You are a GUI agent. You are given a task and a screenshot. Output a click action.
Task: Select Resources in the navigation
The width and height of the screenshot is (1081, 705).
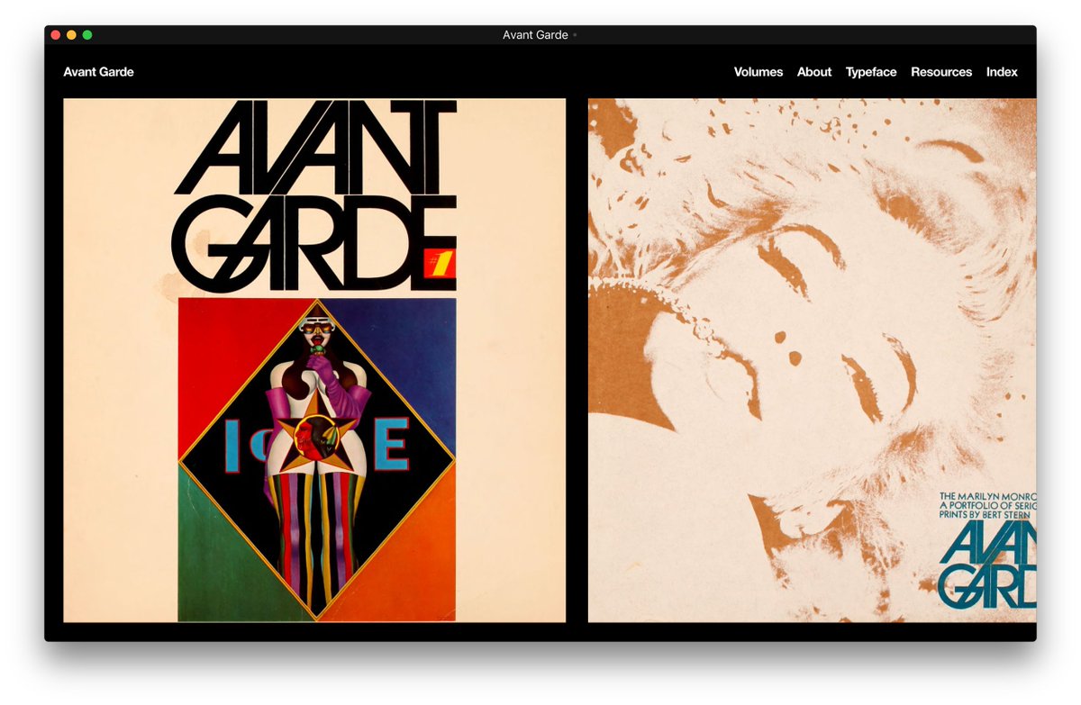pos(941,72)
